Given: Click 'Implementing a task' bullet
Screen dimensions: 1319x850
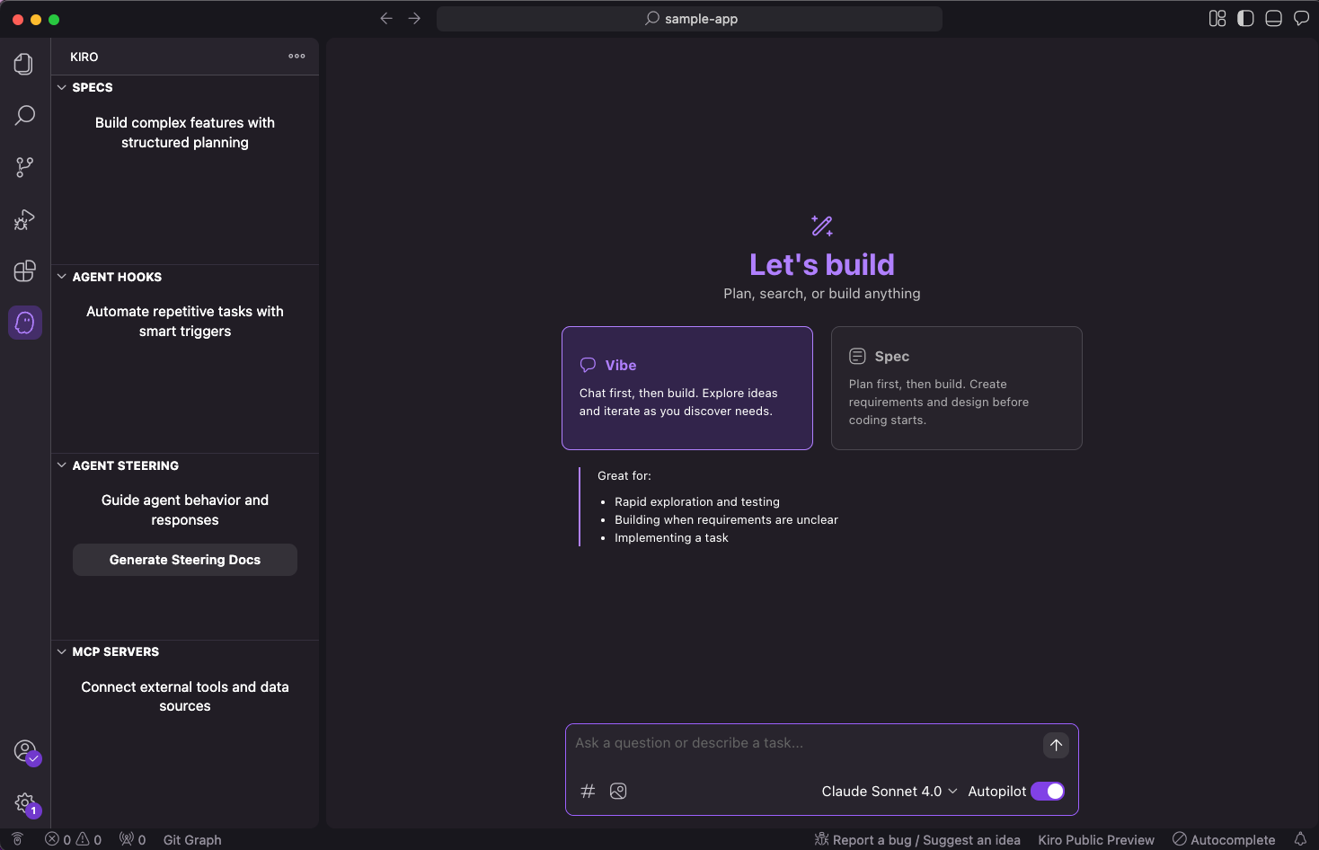Looking at the screenshot, I should (x=671, y=537).
